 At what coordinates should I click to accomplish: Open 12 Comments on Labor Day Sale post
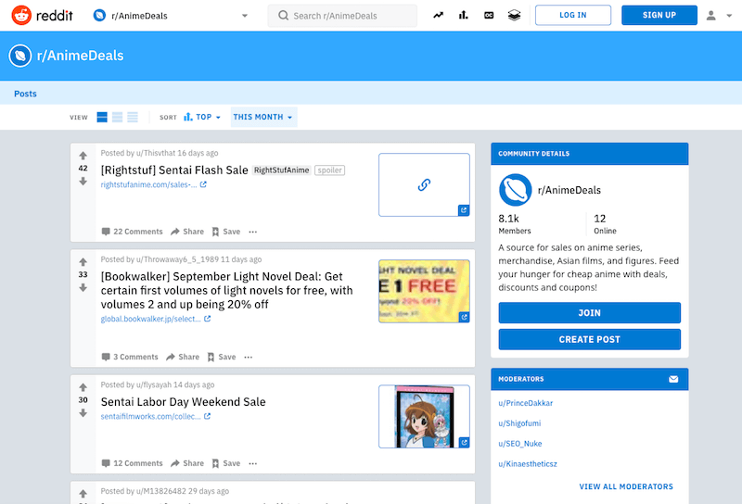[x=132, y=463]
